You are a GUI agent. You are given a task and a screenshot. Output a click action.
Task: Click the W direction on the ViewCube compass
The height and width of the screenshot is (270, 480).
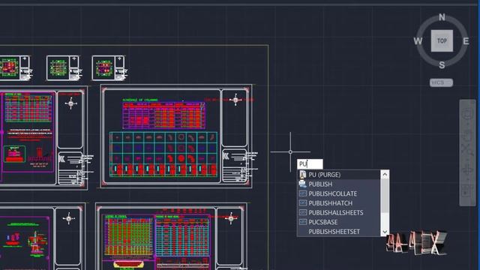tap(418, 41)
